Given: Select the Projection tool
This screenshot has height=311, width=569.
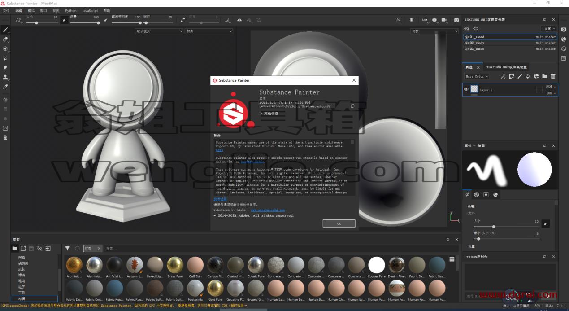Looking at the screenshot, I should click(5, 49).
